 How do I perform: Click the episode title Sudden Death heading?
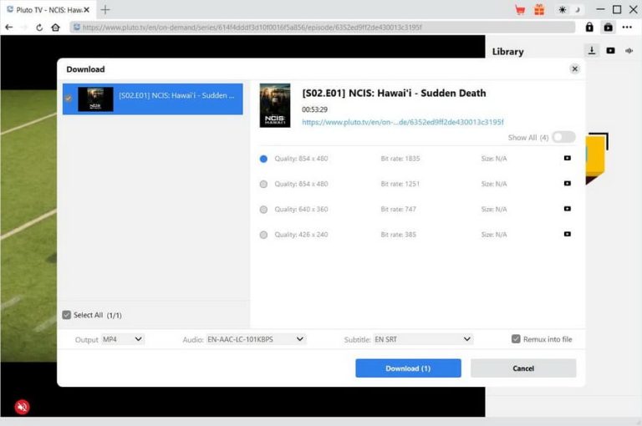pos(394,93)
